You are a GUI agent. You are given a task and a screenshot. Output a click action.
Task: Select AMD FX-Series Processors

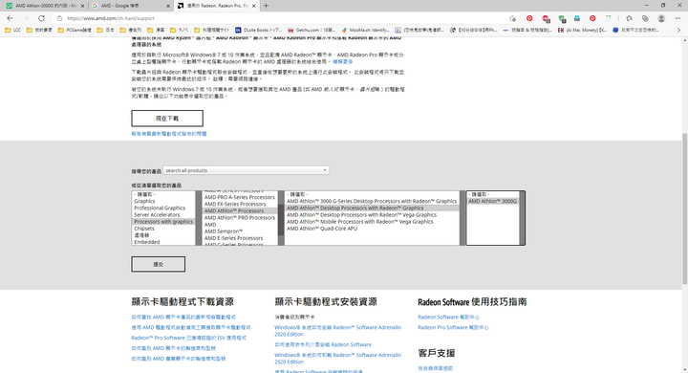235,204
